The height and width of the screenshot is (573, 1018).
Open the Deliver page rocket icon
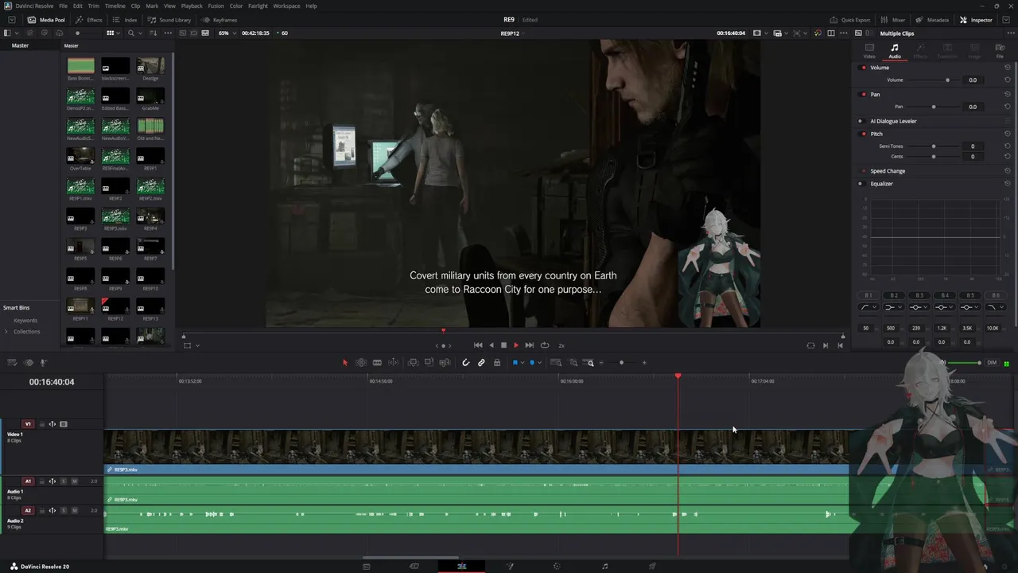tap(652, 567)
